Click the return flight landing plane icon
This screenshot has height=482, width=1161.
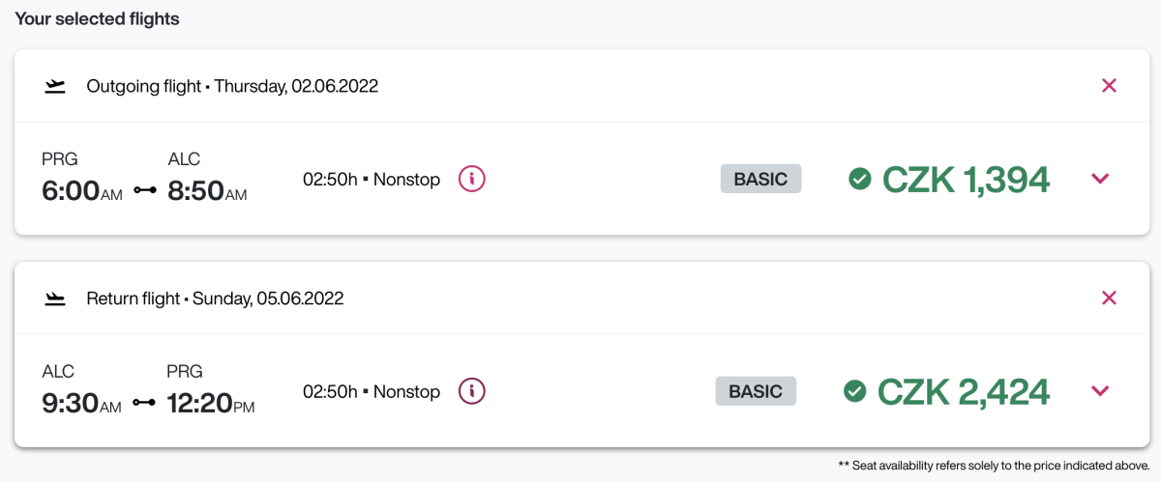(55, 298)
